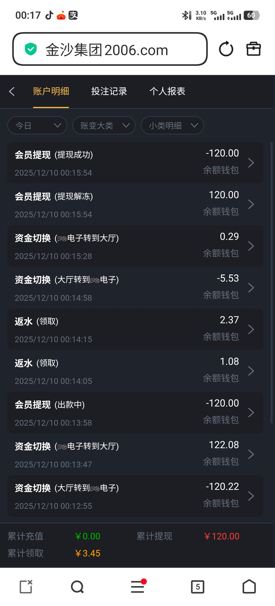Tap the close-tab icon in bottom bar

[26, 587]
